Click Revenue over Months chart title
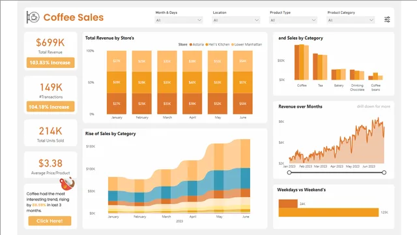Image resolution: width=417 pixels, height=235 pixels. coord(300,106)
